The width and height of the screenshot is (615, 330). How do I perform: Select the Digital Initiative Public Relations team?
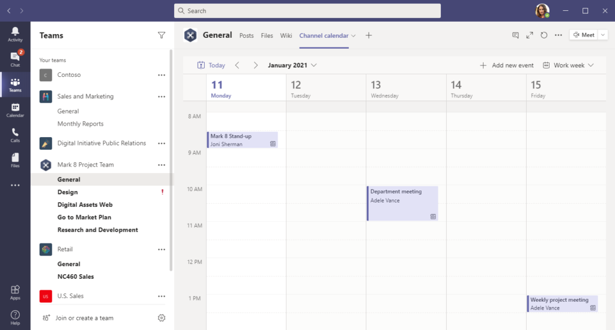(101, 143)
